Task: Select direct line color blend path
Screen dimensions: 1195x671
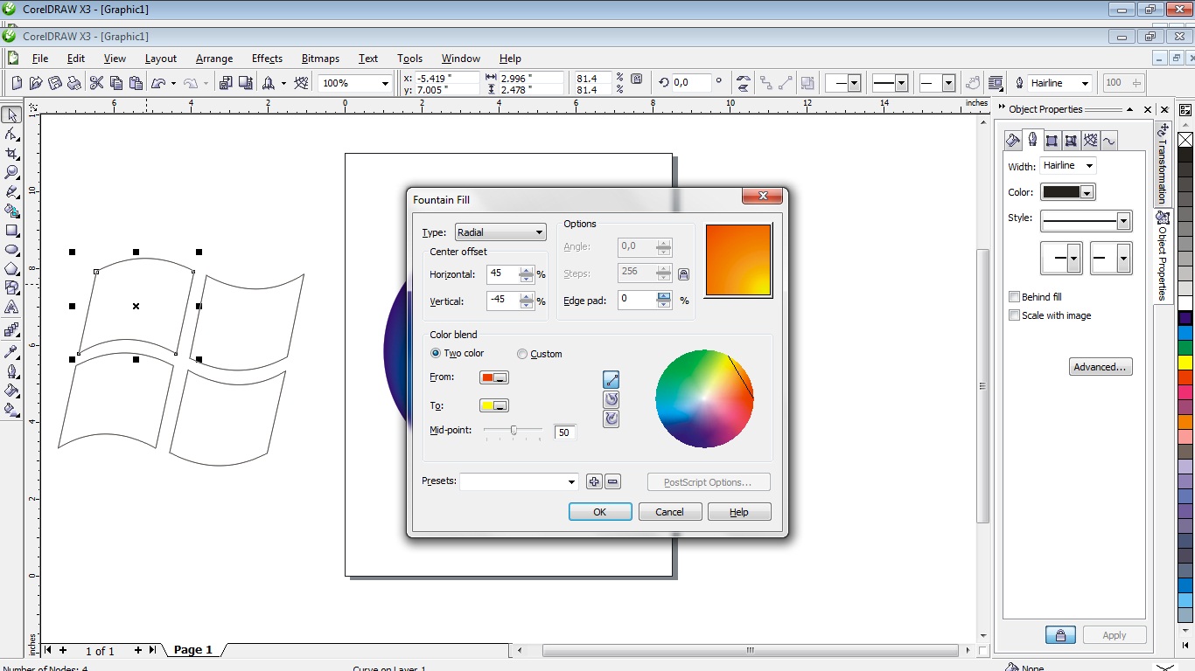Action: [x=611, y=379]
